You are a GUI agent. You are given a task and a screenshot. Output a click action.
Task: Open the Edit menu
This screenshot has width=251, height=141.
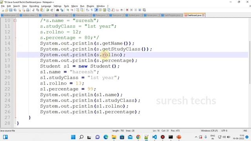(9, 6)
